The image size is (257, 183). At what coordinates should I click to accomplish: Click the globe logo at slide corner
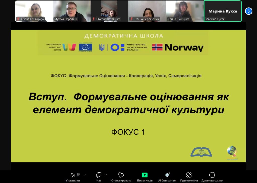pyautogui.click(x=232, y=153)
